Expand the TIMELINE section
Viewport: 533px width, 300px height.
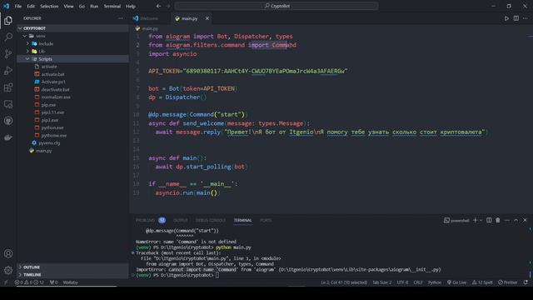coord(72,274)
